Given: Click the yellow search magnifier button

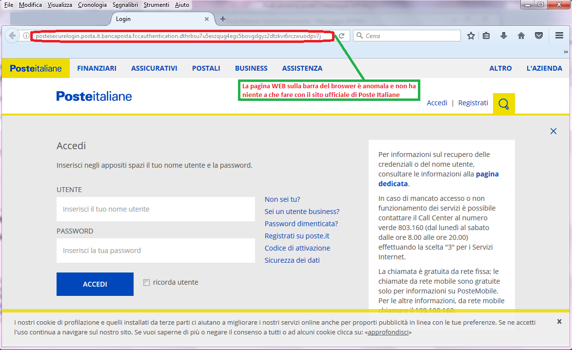Looking at the screenshot, I should click(x=504, y=103).
